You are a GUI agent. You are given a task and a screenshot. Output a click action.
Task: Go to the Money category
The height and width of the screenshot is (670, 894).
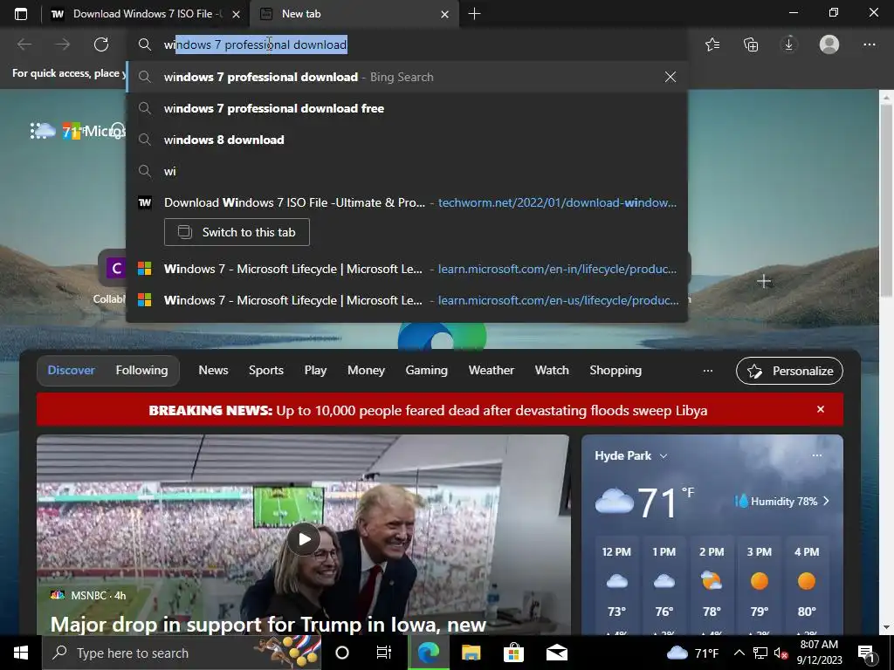tap(366, 370)
